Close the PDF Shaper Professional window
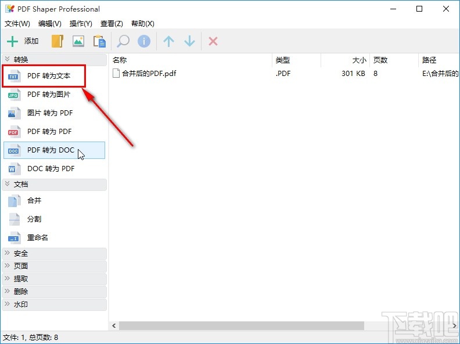460x344 pixels. tap(446, 9)
